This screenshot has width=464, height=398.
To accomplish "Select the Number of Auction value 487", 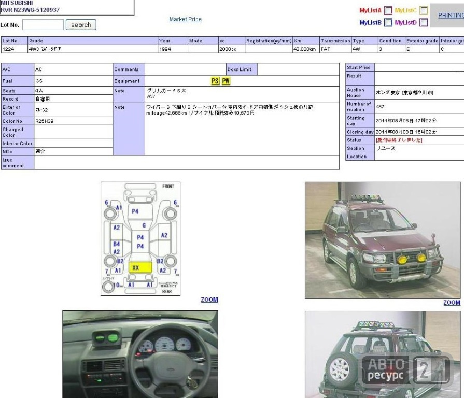I will pos(380,106).
